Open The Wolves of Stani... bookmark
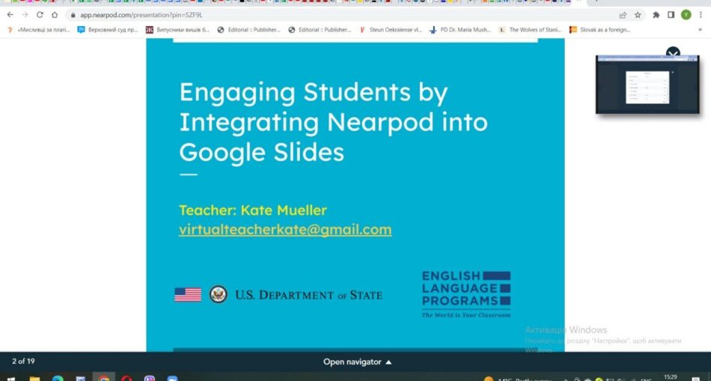This screenshot has height=381, width=711. 531,30
